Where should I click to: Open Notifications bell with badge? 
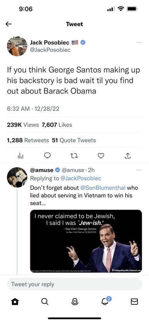point(105,301)
